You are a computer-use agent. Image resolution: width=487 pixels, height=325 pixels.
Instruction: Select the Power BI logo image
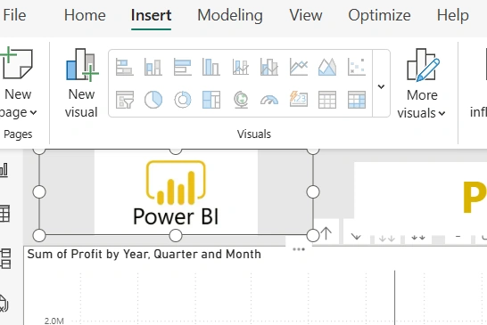tap(176, 192)
